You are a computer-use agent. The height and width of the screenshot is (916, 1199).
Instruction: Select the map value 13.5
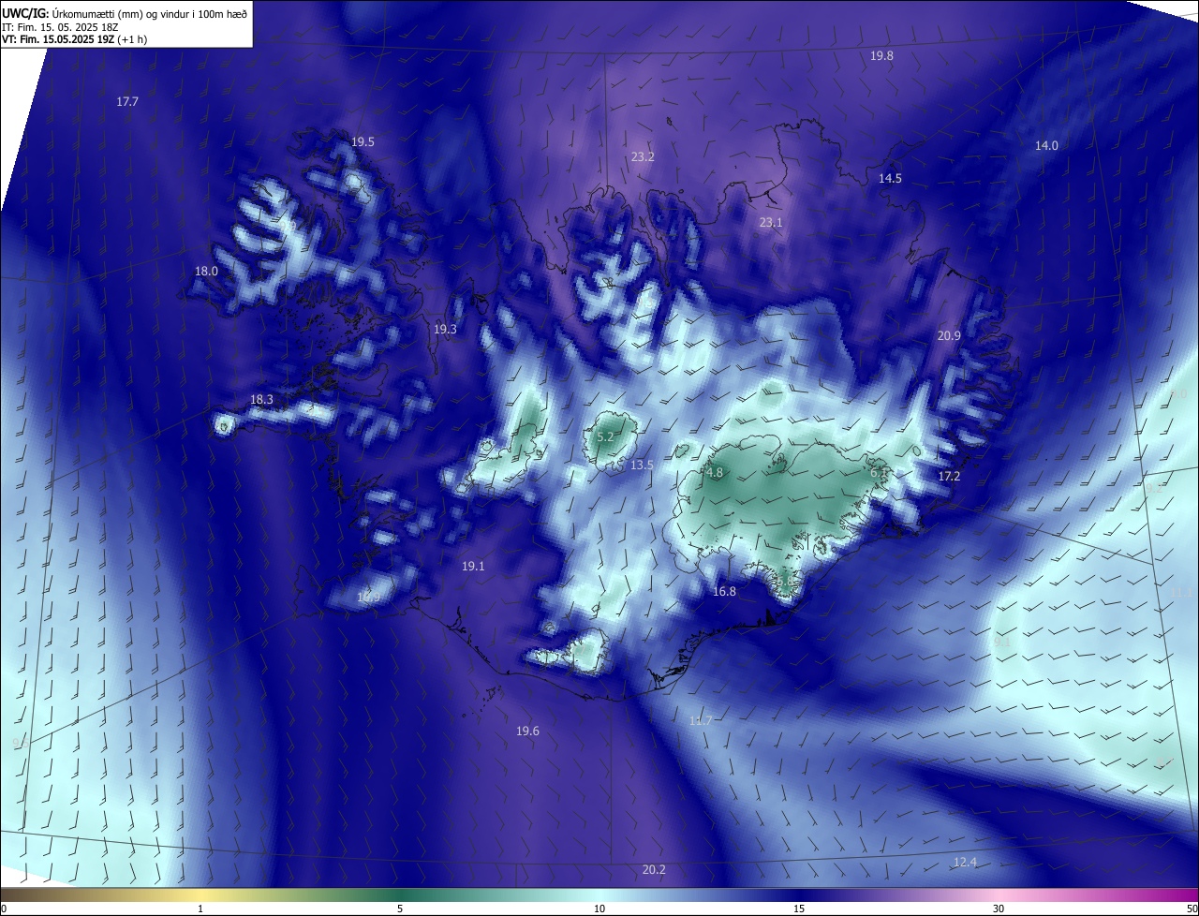click(642, 465)
